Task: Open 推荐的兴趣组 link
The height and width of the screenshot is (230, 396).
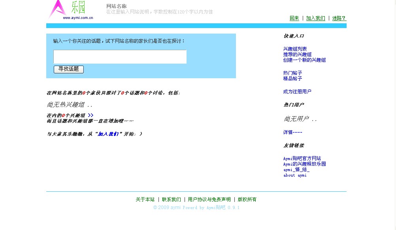Action: [297, 55]
